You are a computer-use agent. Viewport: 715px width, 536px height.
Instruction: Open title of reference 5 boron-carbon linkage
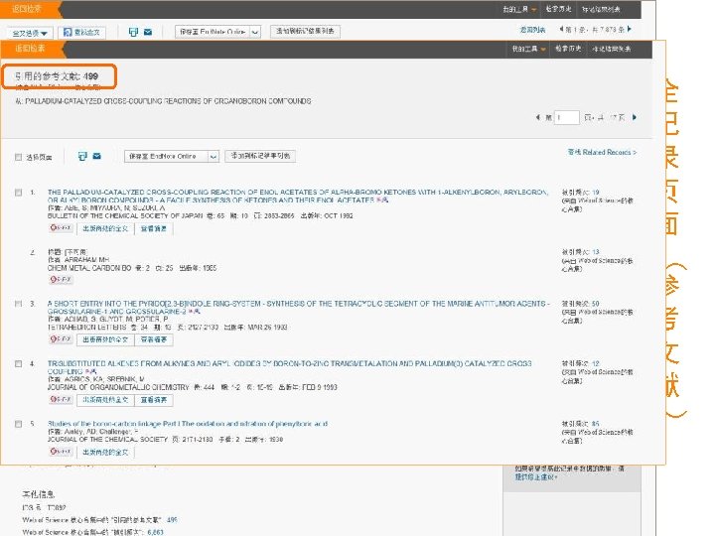(x=188, y=424)
